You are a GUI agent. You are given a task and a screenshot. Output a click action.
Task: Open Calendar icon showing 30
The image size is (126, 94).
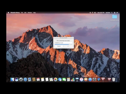click(38, 79)
